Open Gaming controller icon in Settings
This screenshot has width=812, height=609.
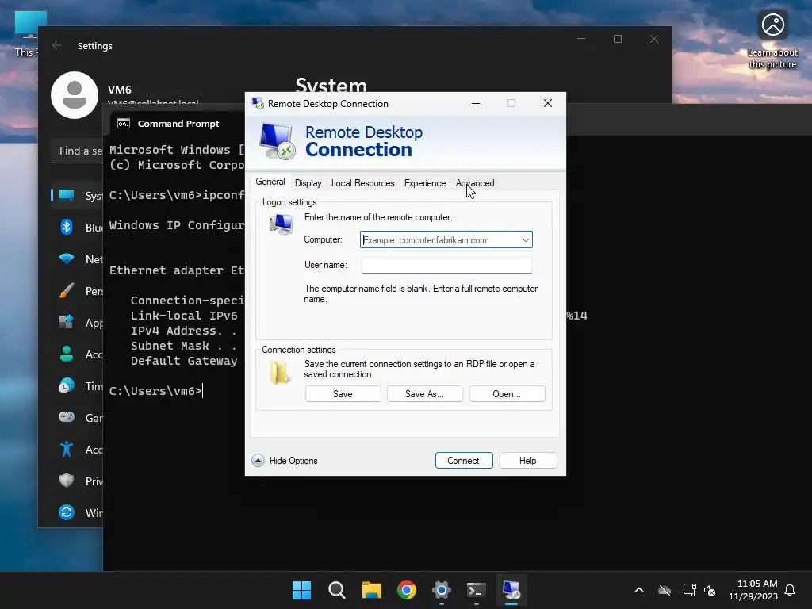click(x=67, y=417)
